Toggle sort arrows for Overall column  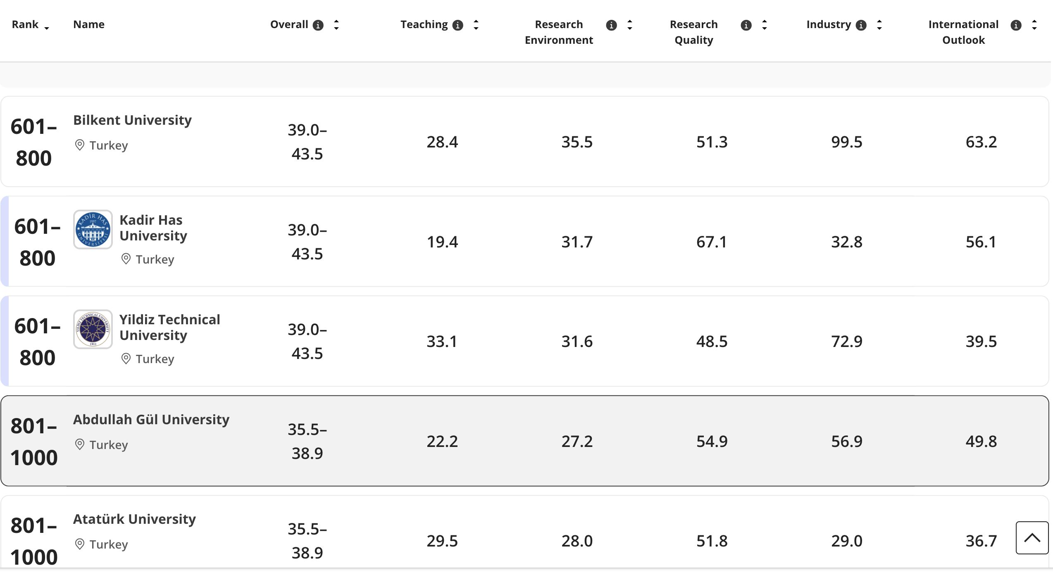coord(336,25)
